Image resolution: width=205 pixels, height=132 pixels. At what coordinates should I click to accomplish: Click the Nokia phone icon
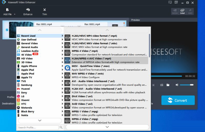[18, 115]
